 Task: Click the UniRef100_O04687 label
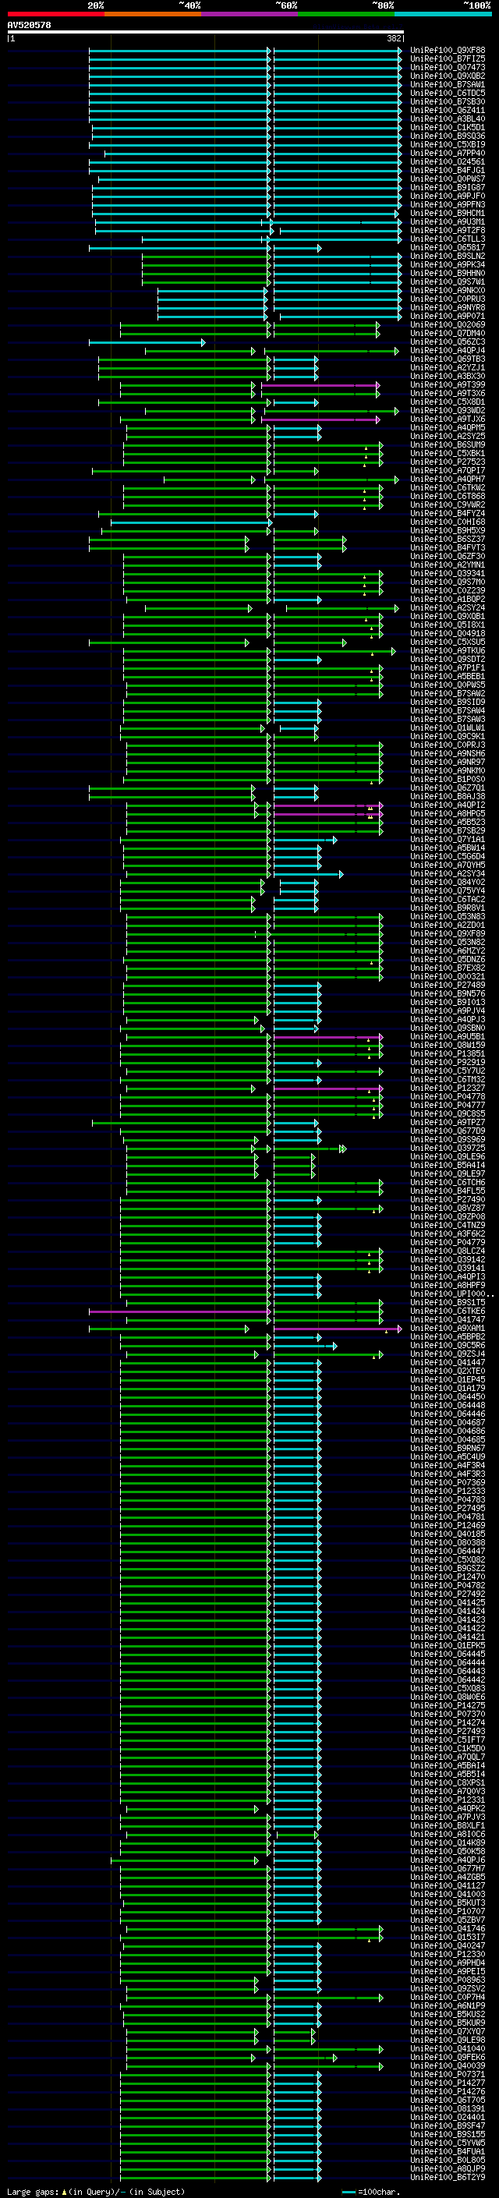point(448,1422)
